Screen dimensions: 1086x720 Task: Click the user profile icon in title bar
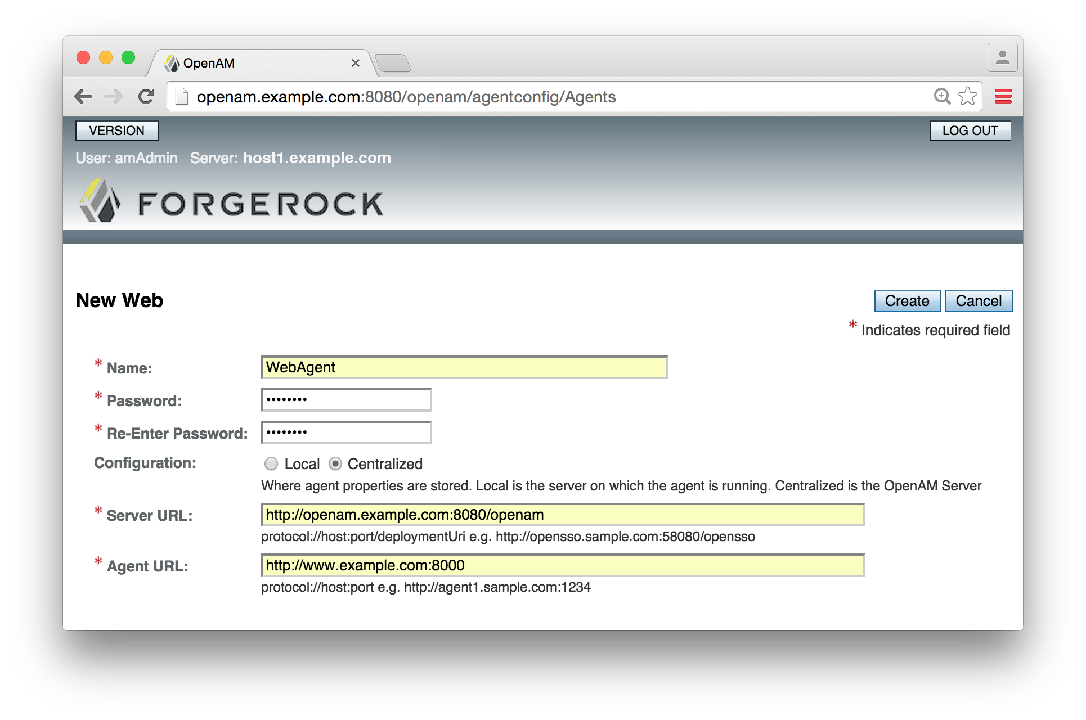point(1003,57)
